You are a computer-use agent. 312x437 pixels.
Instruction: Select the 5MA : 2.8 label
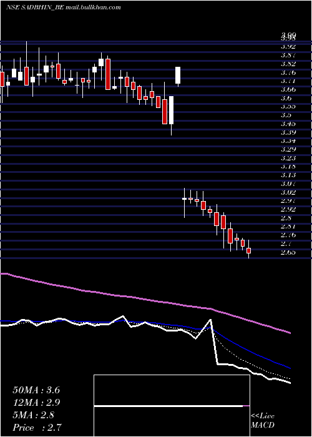[x=34, y=415]
